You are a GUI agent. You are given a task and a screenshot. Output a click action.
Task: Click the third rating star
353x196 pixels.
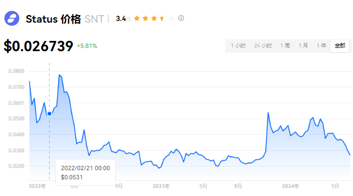tap(154, 18)
